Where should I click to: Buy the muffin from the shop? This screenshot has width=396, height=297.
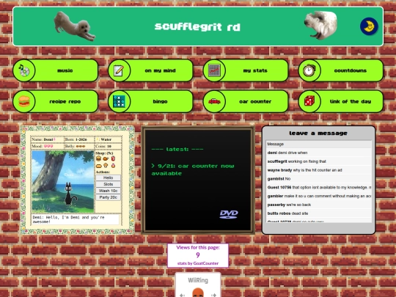click(x=106, y=166)
